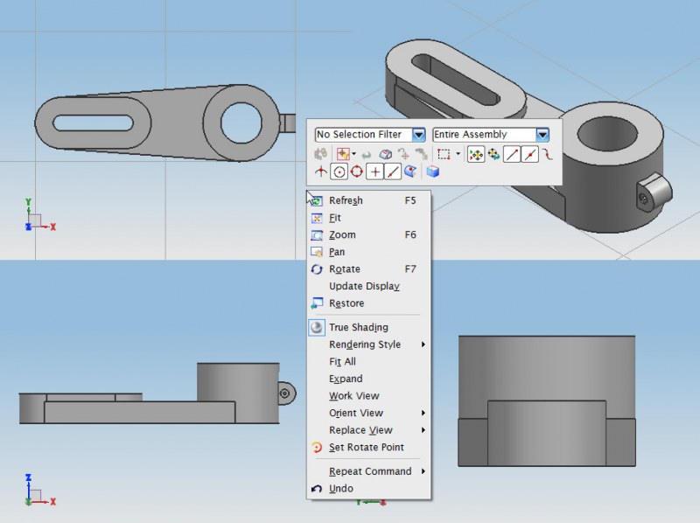Toggle the end point snap button
Viewport: 700px width, 523px height.
click(x=511, y=154)
